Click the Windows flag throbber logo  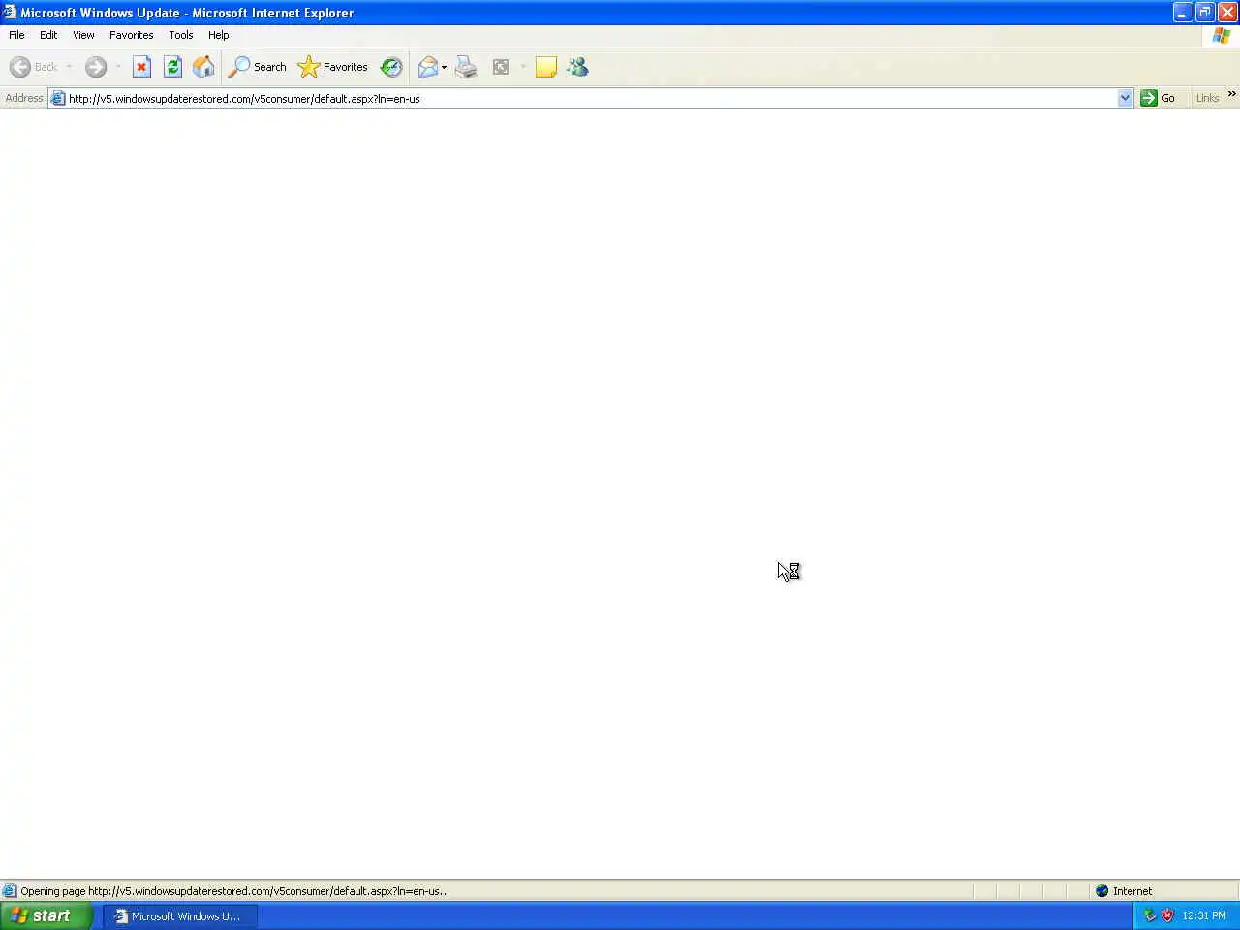click(1222, 35)
